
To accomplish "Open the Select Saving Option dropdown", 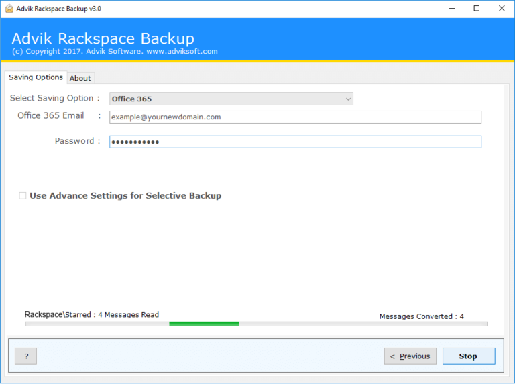I will (231, 99).
